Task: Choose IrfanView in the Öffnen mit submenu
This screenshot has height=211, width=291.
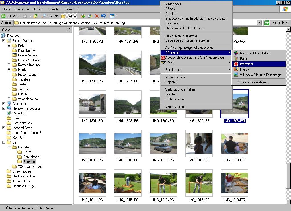Action: click(246, 64)
